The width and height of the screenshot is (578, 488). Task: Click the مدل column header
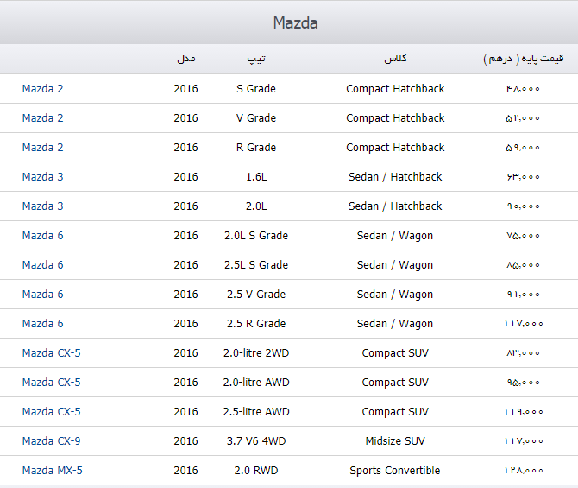click(x=186, y=59)
